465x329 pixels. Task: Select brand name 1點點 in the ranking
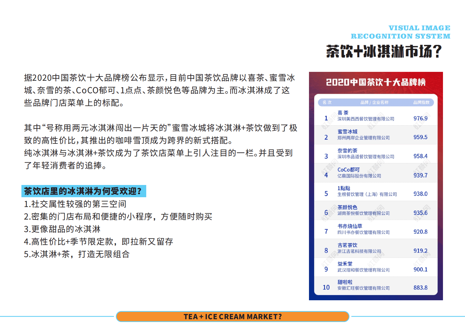click(344, 188)
